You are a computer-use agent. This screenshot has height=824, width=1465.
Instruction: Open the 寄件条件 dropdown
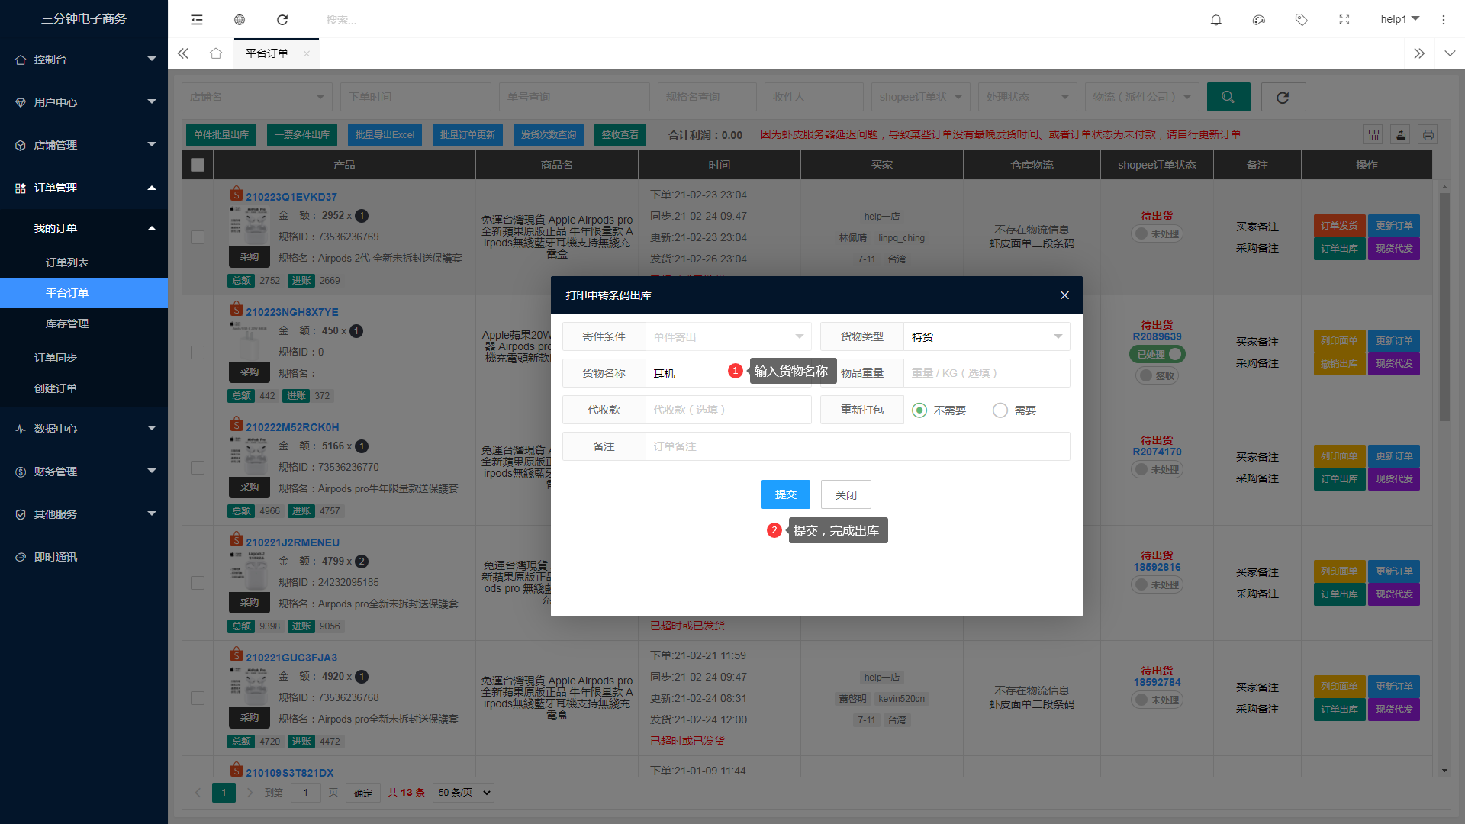(x=728, y=336)
